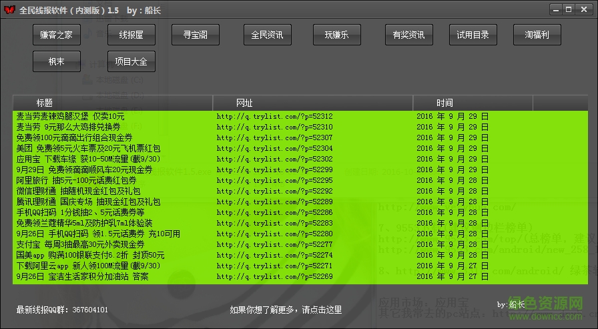Click the by:船长 label at bottom
The image size is (598, 329).
[511, 304]
